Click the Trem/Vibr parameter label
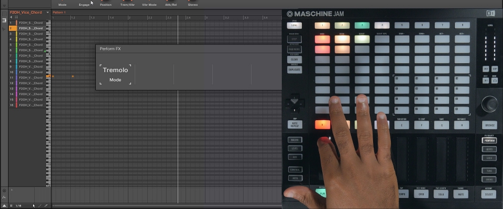The image size is (503, 209). 127,5
